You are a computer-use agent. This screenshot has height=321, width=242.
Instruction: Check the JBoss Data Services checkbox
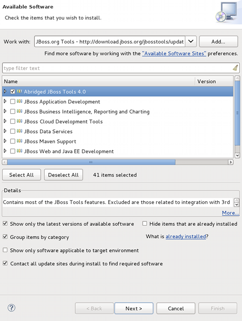click(x=13, y=131)
